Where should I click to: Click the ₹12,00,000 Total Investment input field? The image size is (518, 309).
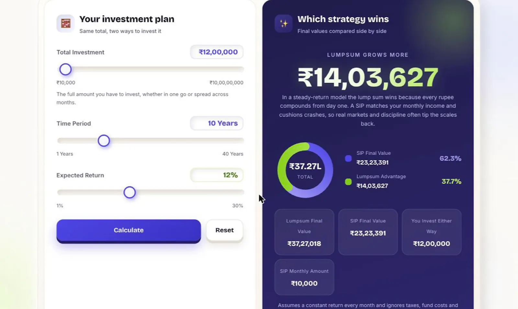pyautogui.click(x=217, y=52)
